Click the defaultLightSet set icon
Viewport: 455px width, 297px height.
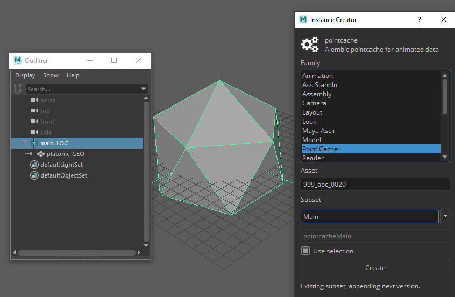34,165
